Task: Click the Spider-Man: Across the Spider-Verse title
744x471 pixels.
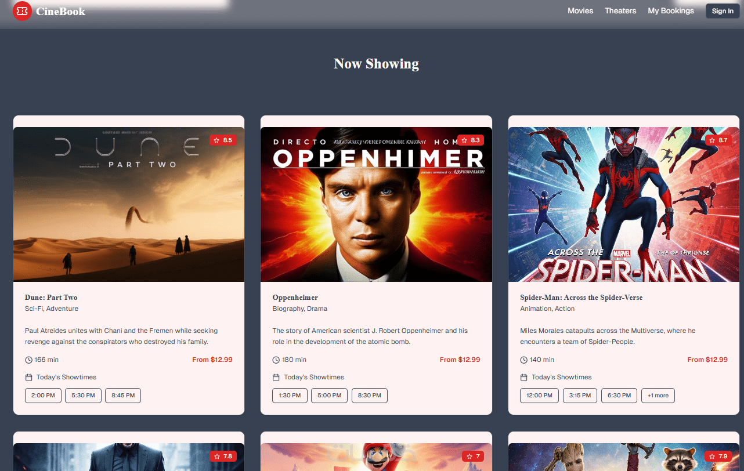Action: (x=582, y=298)
